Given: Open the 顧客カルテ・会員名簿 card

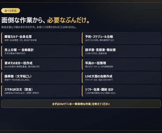Looking at the screenshot, I should tap(41, 38).
